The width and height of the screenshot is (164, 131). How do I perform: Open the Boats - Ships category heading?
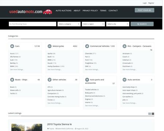click(x=21, y=80)
